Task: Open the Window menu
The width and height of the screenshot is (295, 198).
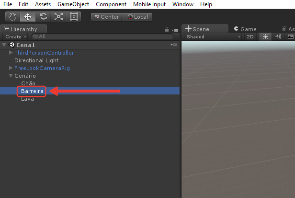Action: (x=182, y=4)
